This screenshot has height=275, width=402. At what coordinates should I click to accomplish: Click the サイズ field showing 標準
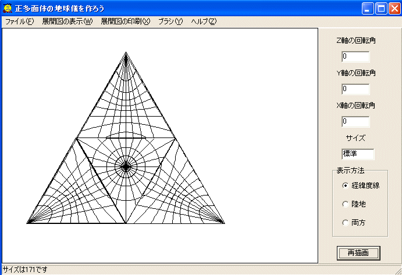tap(358, 154)
